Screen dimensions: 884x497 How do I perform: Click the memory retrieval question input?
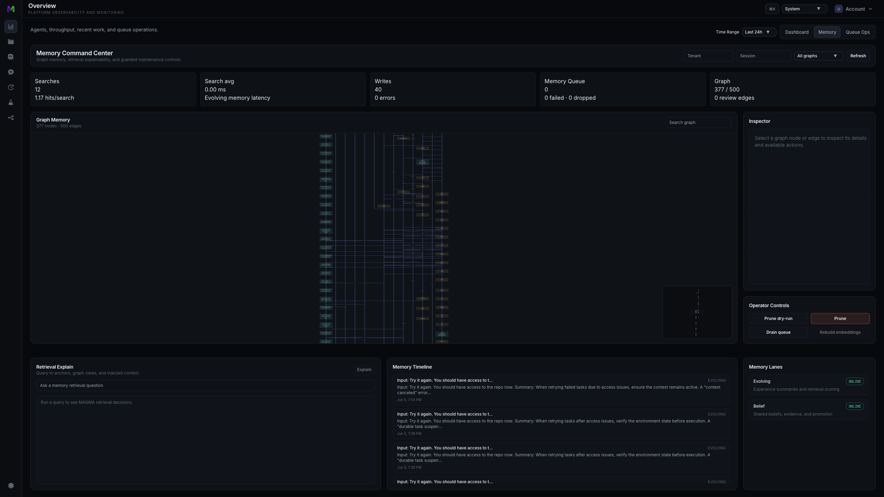coord(205,386)
